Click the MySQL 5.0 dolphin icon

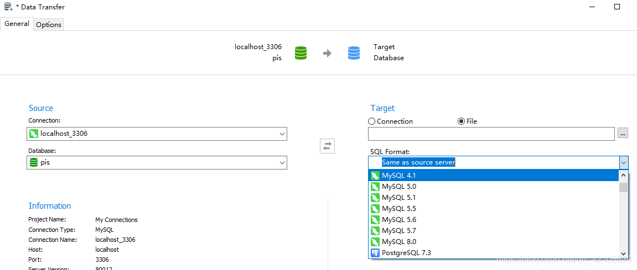(x=375, y=187)
